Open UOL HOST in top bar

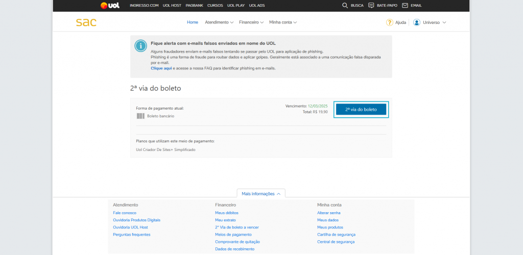coord(172,6)
